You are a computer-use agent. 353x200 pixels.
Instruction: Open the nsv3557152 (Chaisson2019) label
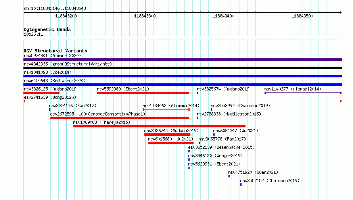pyautogui.click(x=270, y=181)
